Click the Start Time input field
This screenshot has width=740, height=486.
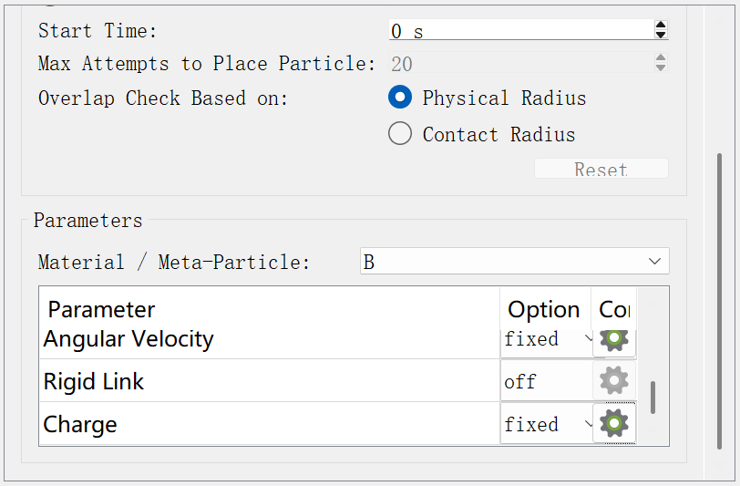pyautogui.click(x=519, y=31)
